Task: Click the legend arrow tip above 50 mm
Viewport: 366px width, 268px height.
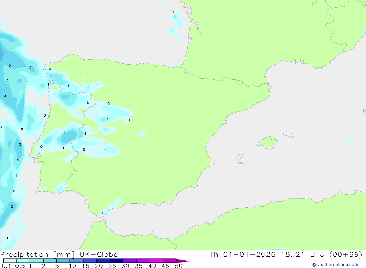Action: pos(183,261)
